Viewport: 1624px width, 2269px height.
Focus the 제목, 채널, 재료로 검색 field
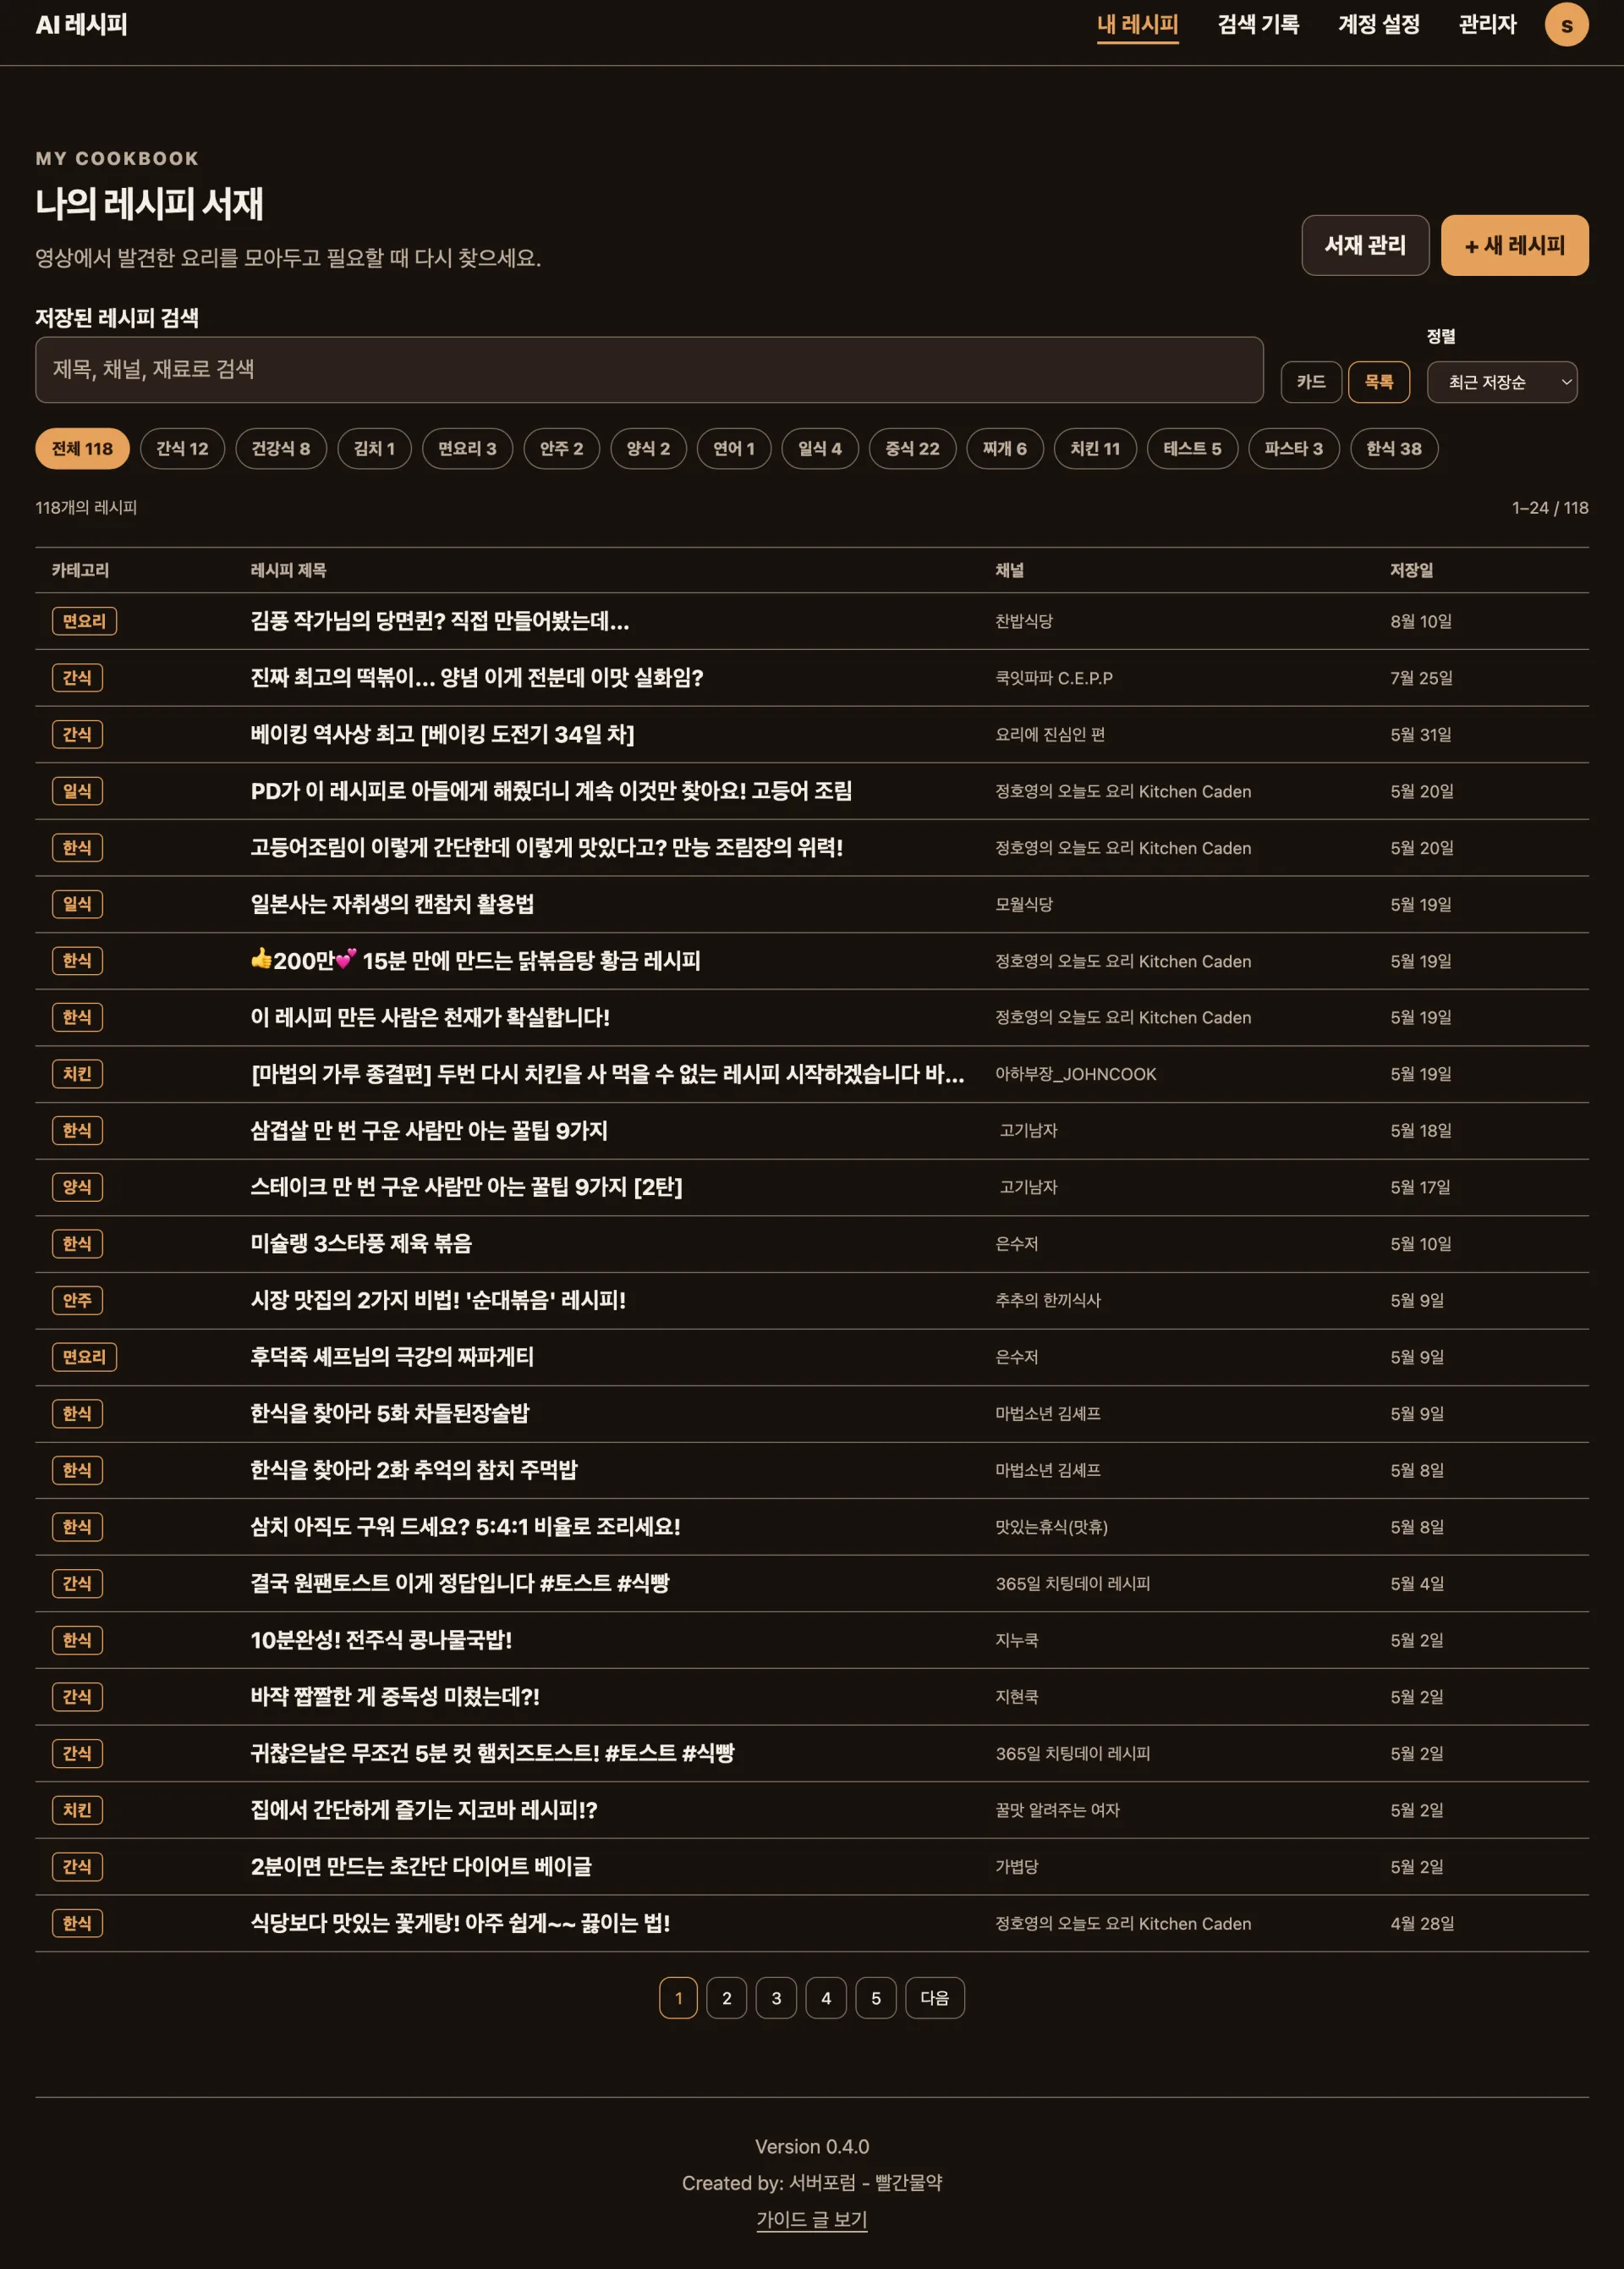pyautogui.click(x=649, y=370)
